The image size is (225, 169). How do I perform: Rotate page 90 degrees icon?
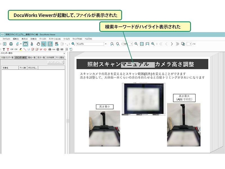17,44
